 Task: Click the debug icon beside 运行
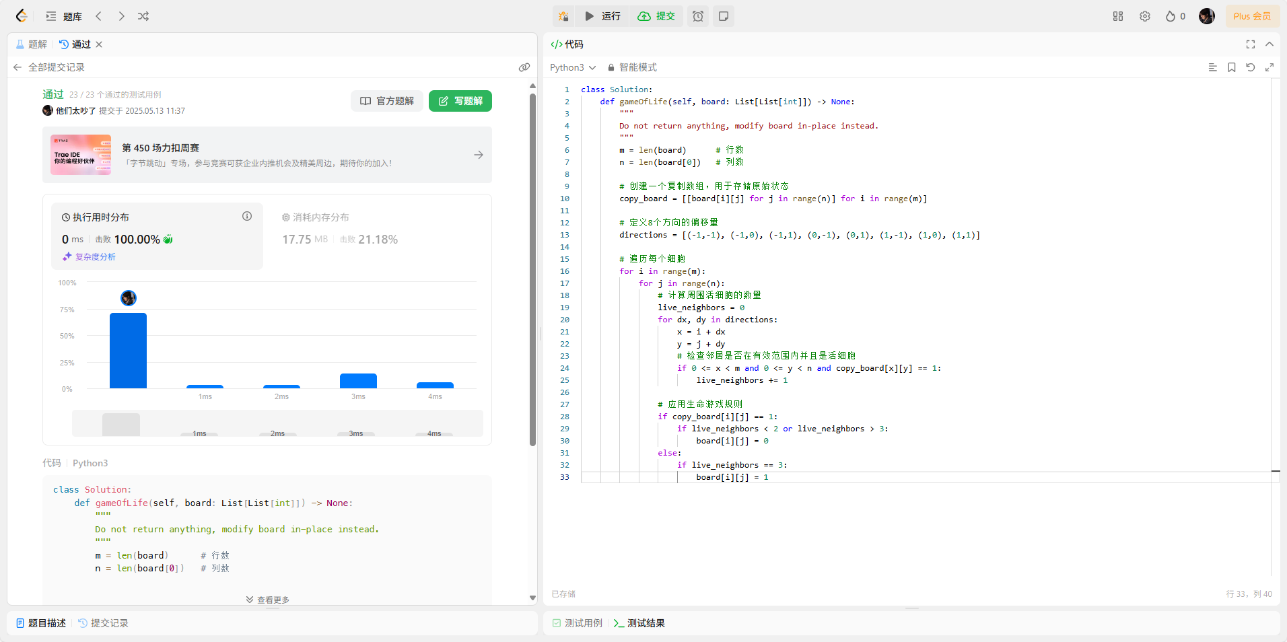[564, 16]
